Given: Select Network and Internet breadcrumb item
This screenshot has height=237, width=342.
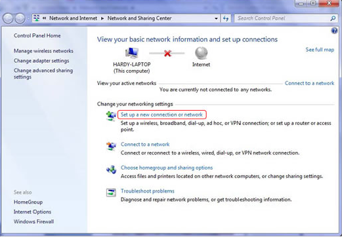Looking at the screenshot, I should 73,18.
